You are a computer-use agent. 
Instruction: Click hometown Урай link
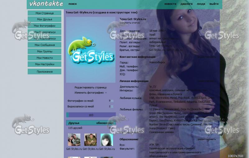tap(152, 34)
